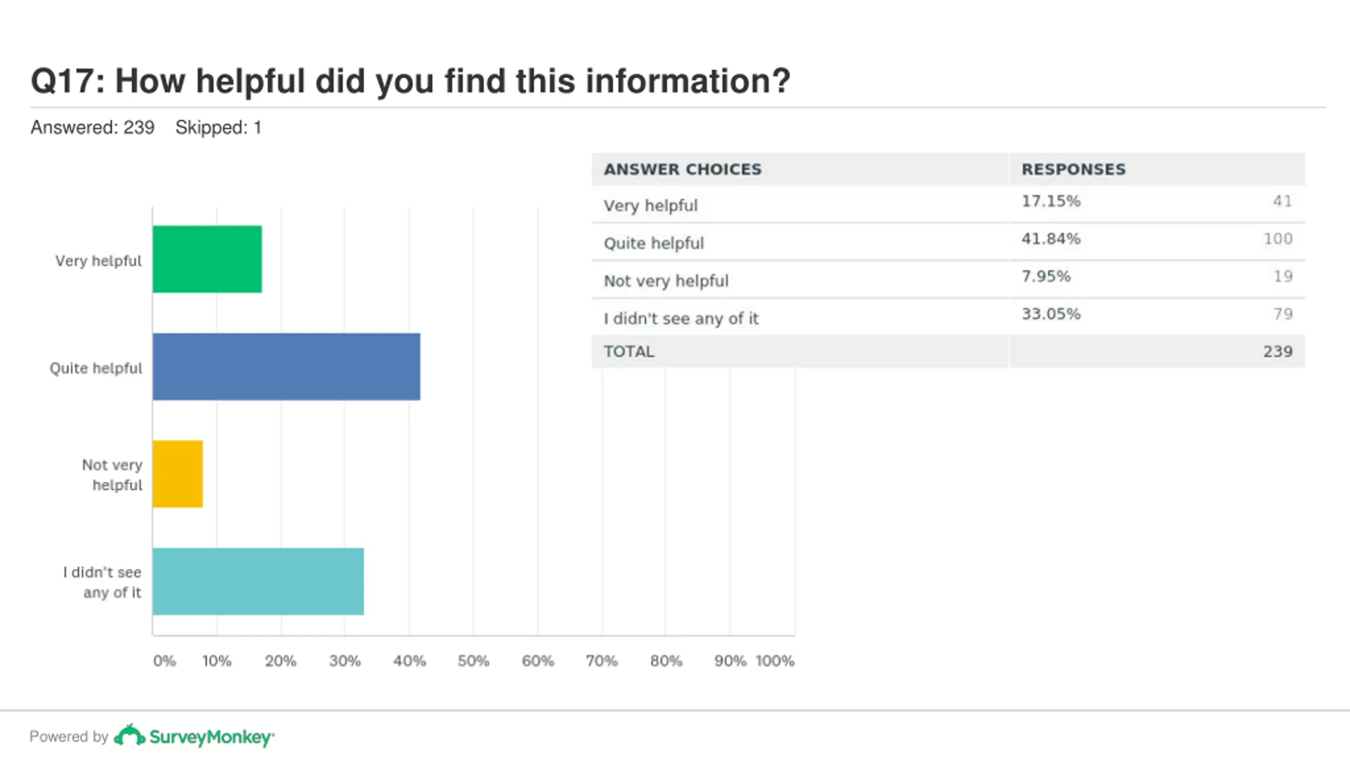
Task: Click the TOTAL row label
Action: (629, 352)
